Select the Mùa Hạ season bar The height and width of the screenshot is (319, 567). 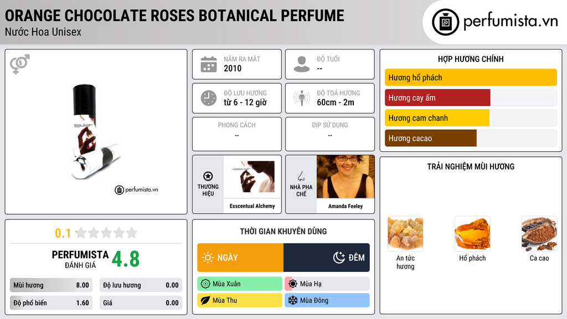click(x=327, y=284)
